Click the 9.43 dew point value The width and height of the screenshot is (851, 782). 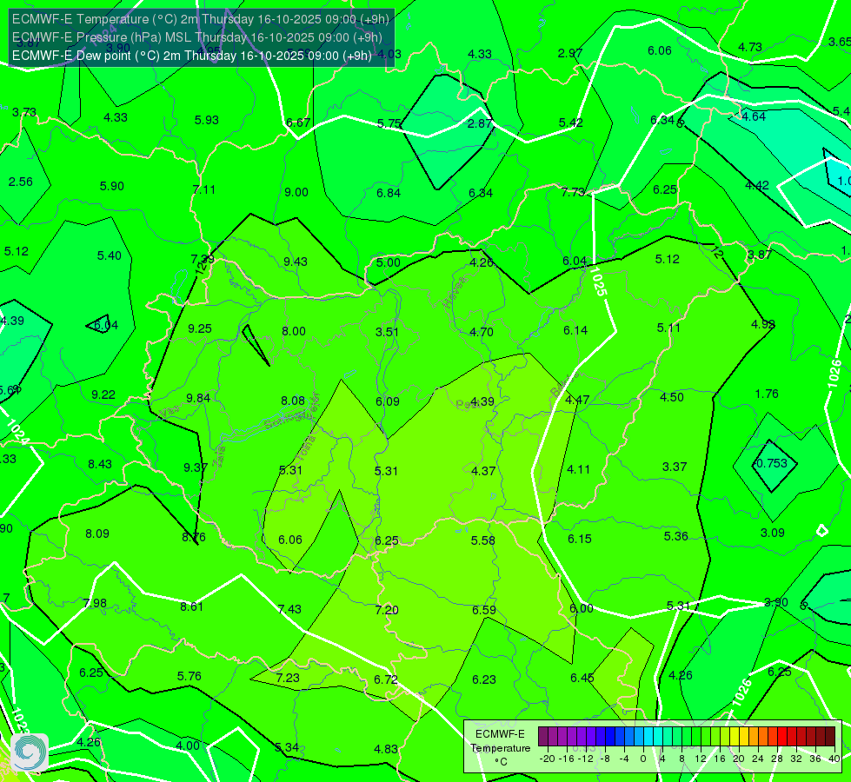coord(296,262)
